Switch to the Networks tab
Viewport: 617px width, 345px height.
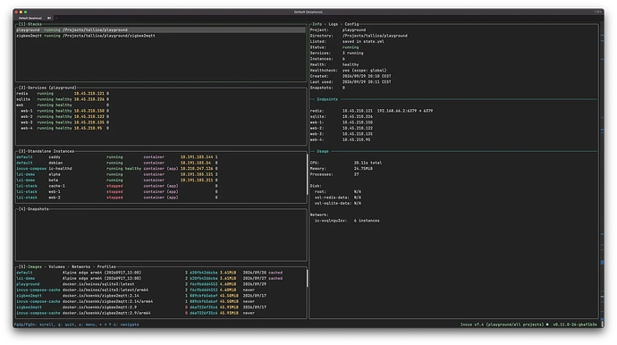coord(80,266)
